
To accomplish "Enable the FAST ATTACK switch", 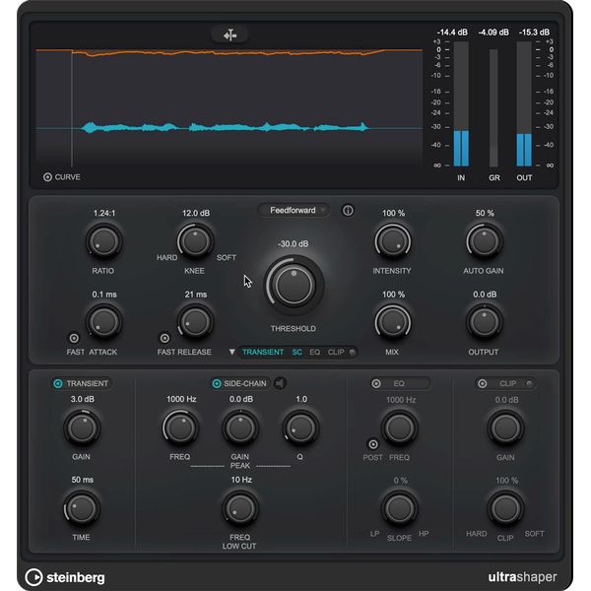I will [x=74, y=338].
